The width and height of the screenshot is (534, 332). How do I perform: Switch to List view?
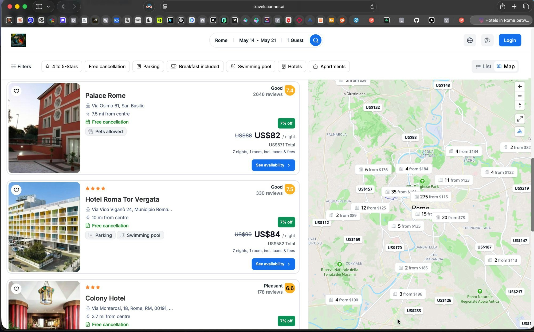pos(483,66)
